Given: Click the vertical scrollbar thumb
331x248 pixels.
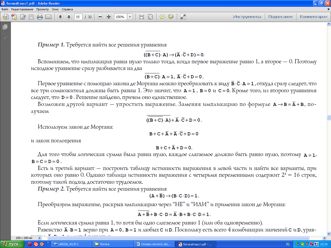Looking at the screenshot, I should 329,118.
